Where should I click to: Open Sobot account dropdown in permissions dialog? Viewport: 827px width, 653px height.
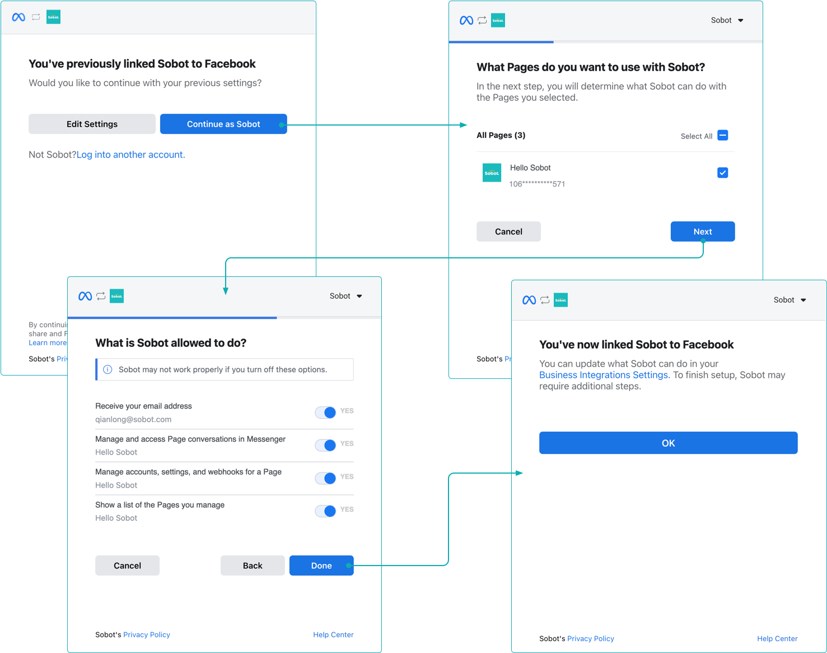(x=345, y=296)
